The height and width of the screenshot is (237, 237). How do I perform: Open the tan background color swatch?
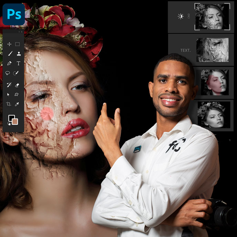[x=15, y=122]
